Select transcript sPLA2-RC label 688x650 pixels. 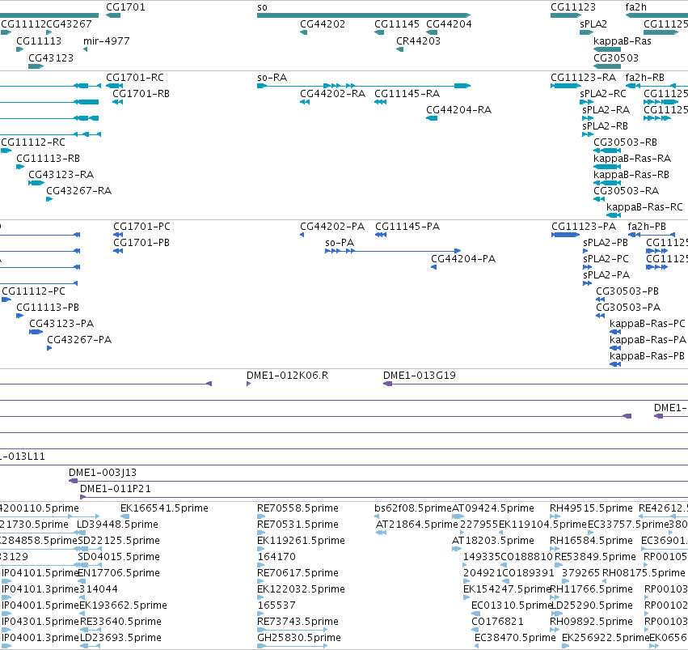coord(603,94)
